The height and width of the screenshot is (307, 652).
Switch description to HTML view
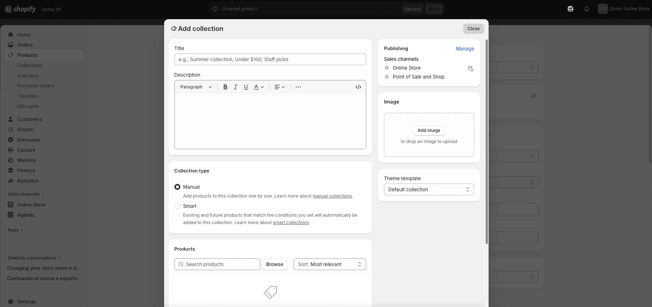tap(358, 87)
